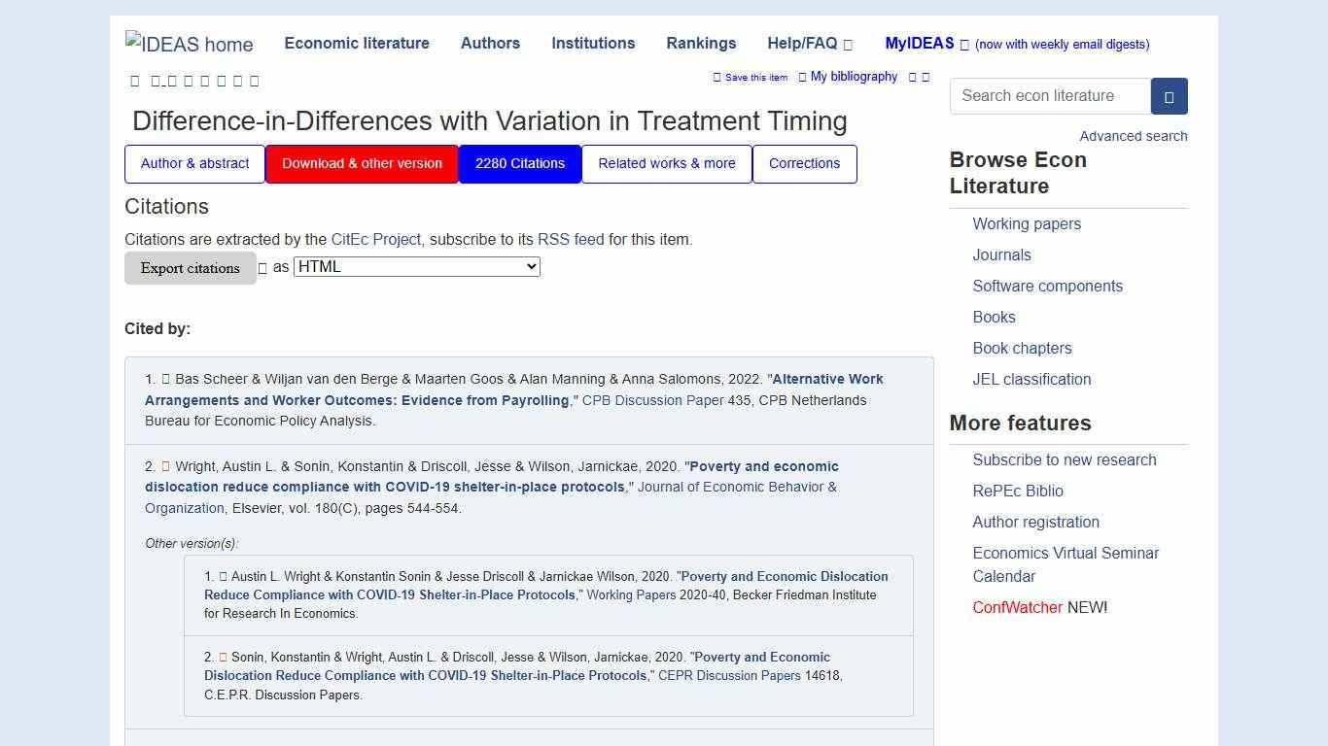
Task: Click the icon next to My bibliography
Action: click(800, 77)
